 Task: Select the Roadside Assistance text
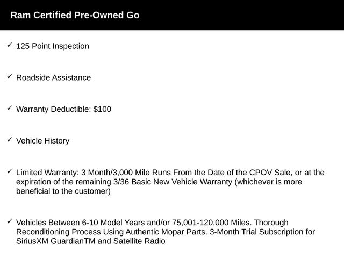(53, 78)
